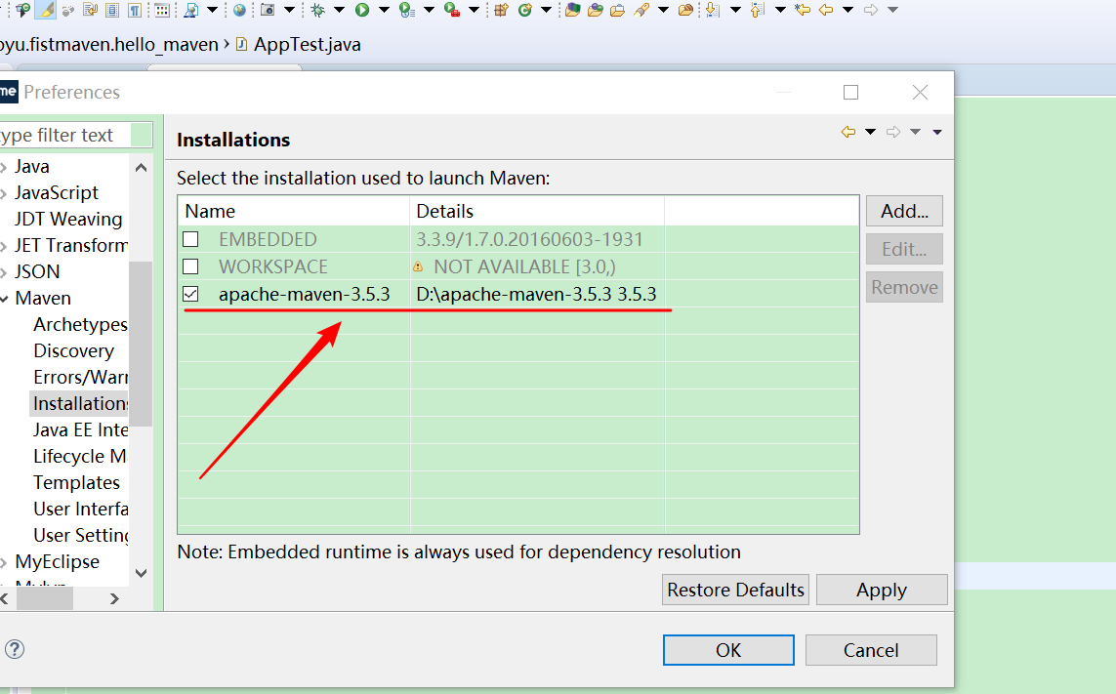
Task: Start debugging with the bug icon
Action: (317, 10)
